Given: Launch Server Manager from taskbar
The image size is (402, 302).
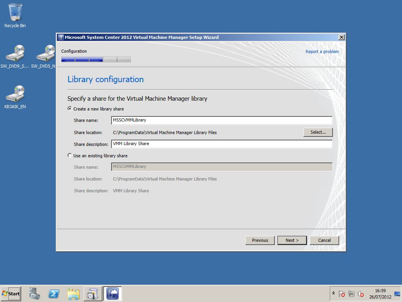Looking at the screenshot, I should coord(35,293).
